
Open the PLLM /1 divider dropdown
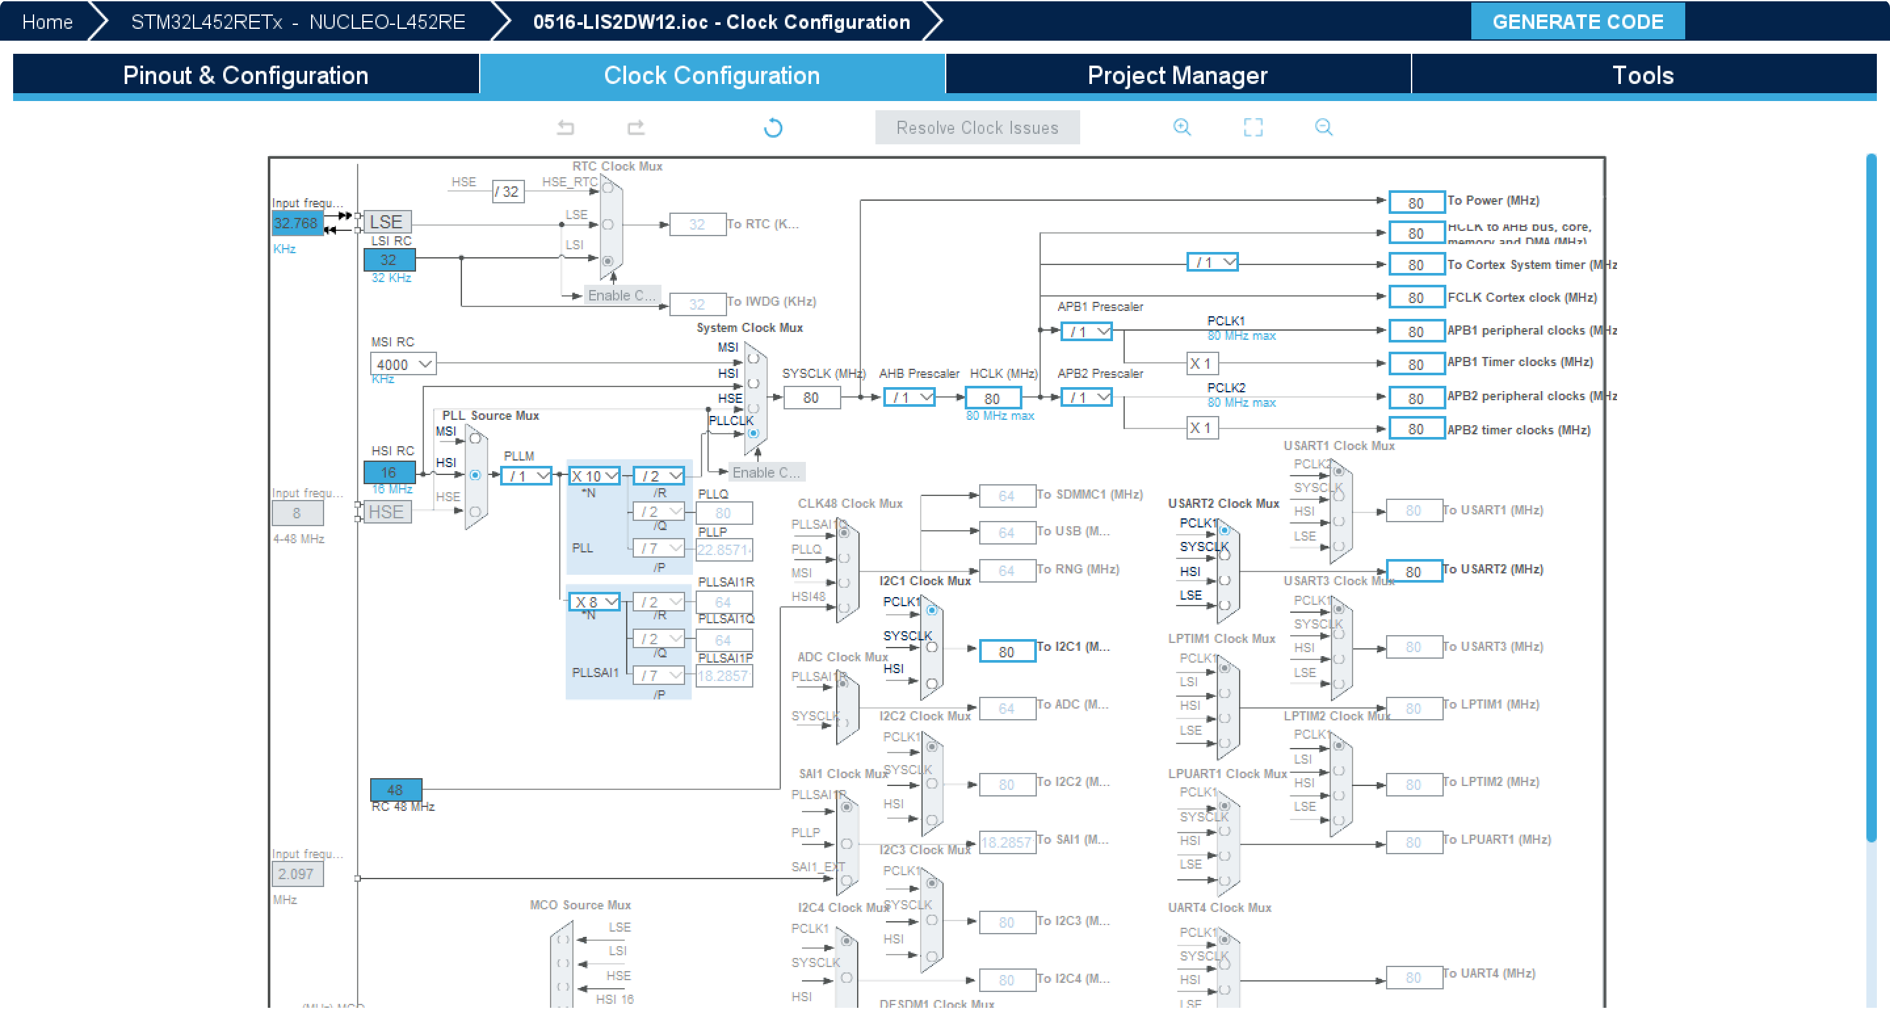click(526, 476)
